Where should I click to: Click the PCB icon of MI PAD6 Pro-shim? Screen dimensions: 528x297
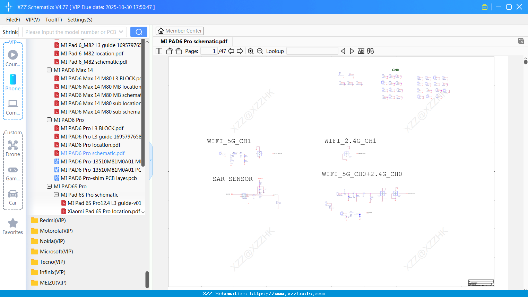click(x=57, y=178)
